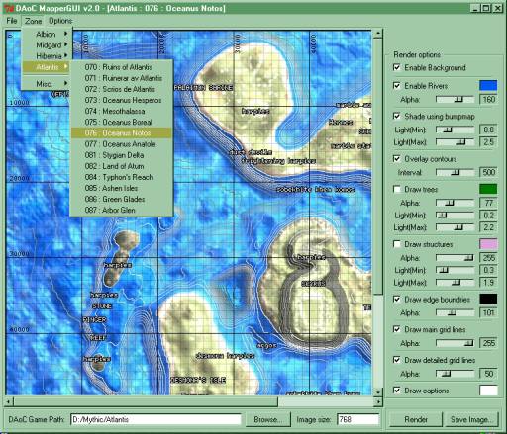Click the pink structures color swatch
The image size is (507, 434).
pos(488,244)
